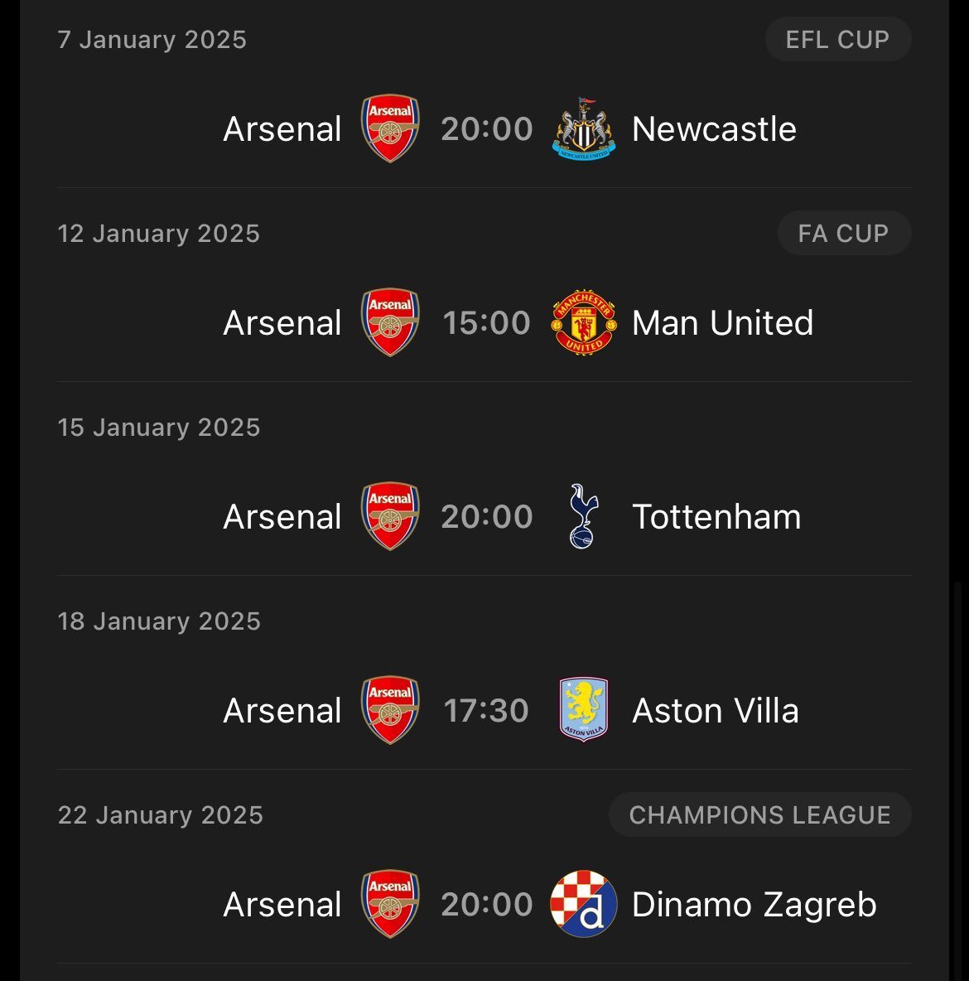969x981 pixels.
Task: Select the CHAMPIONS LEAGUE competition badge
Action: click(760, 814)
